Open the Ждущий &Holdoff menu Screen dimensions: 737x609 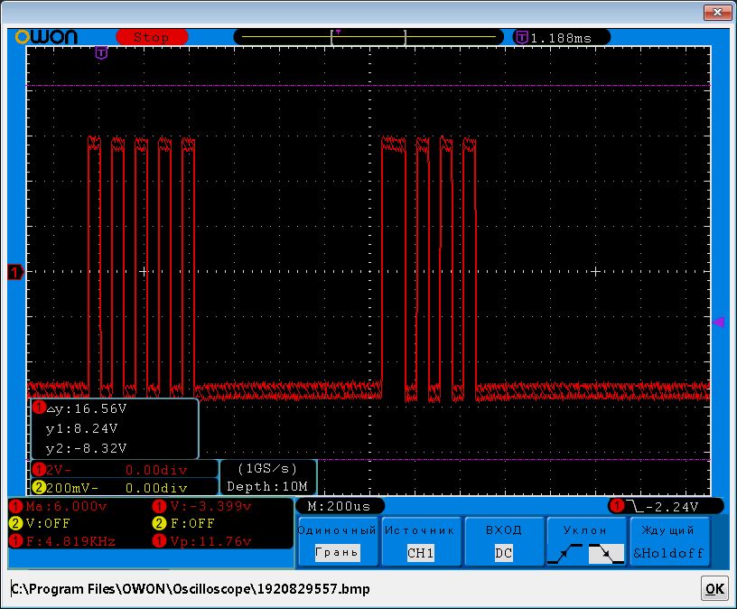point(669,542)
